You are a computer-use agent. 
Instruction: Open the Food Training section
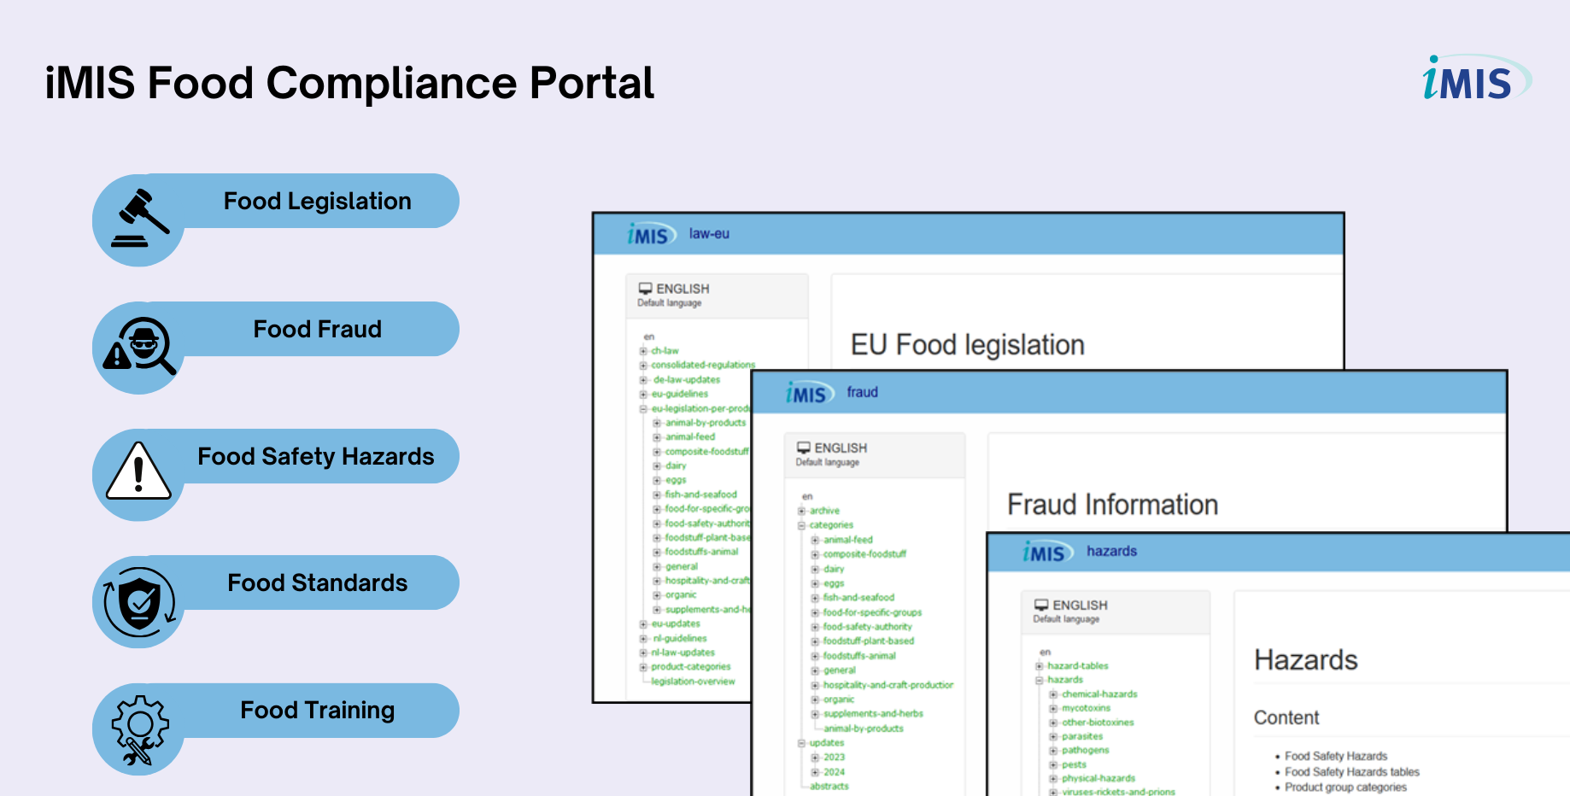318,710
